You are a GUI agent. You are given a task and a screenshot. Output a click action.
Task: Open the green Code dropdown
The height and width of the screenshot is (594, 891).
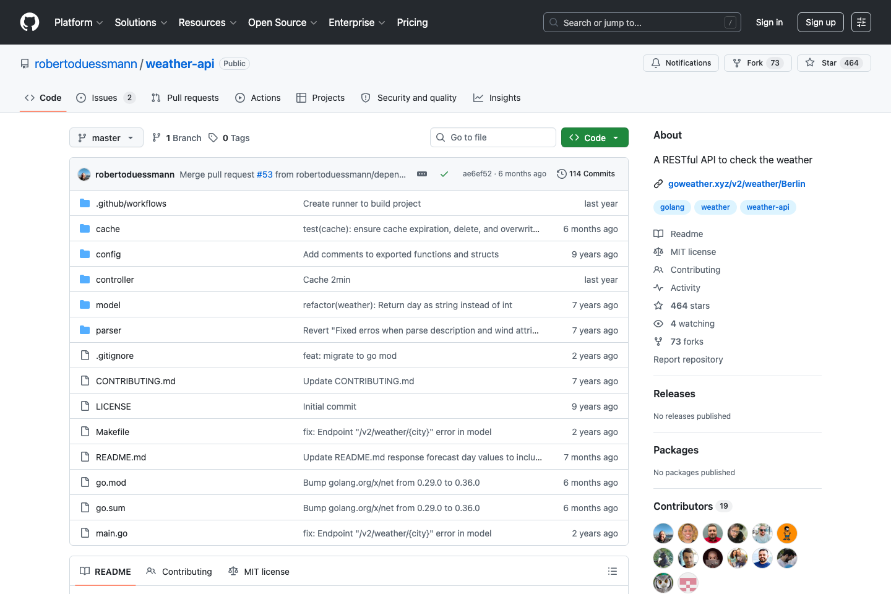[594, 137]
